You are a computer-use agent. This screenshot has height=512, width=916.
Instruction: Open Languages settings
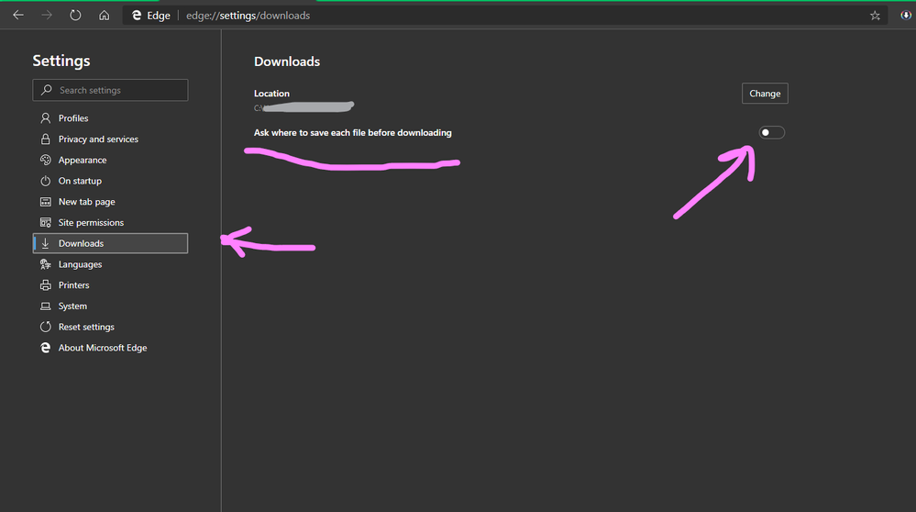coord(110,264)
